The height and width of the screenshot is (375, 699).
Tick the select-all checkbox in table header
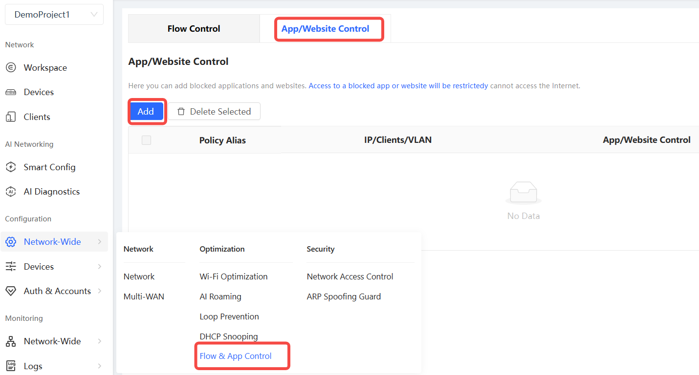point(146,140)
